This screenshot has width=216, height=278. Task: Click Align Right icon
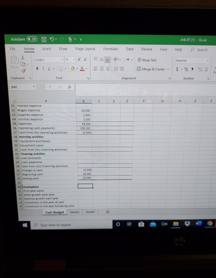tap(108, 69)
